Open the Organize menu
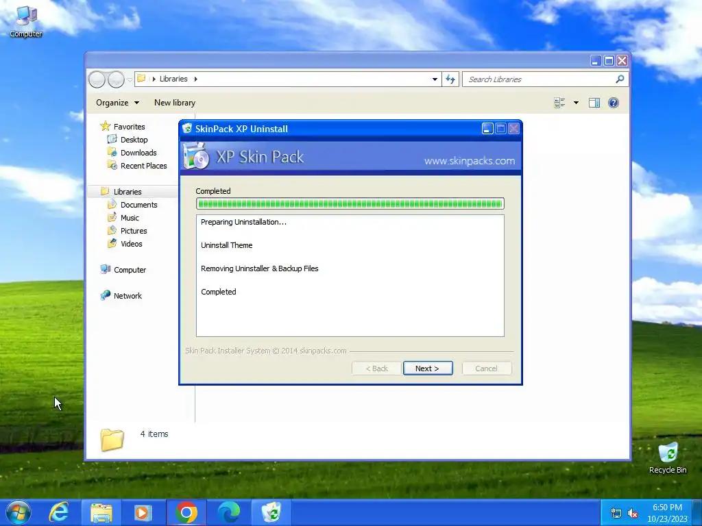 coord(117,103)
